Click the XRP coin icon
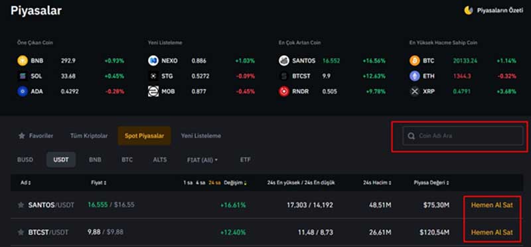 414,92
